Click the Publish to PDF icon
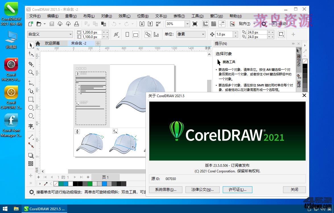334x213 pixels. [x=158, y=24]
